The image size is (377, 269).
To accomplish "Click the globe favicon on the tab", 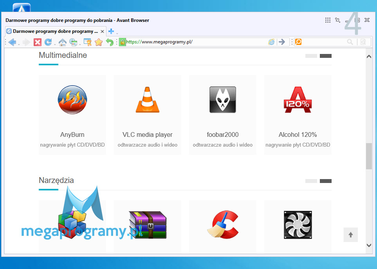I will pyautogui.click(x=9, y=31).
